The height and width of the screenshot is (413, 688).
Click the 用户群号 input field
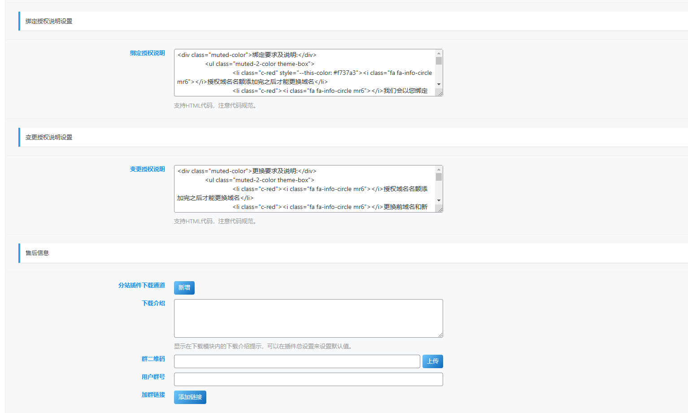(x=308, y=379)
